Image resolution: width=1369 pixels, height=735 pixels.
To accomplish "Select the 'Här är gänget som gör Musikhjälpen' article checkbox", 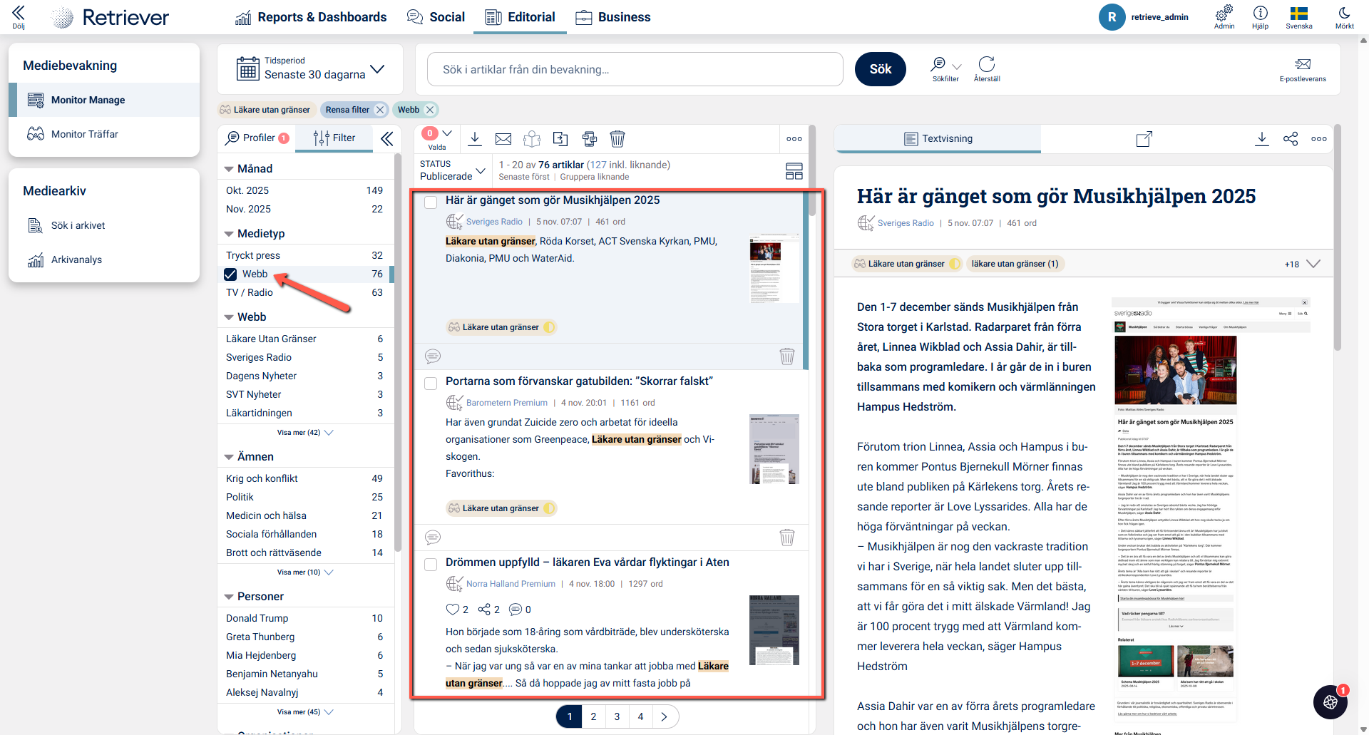I will click(431, 202).
